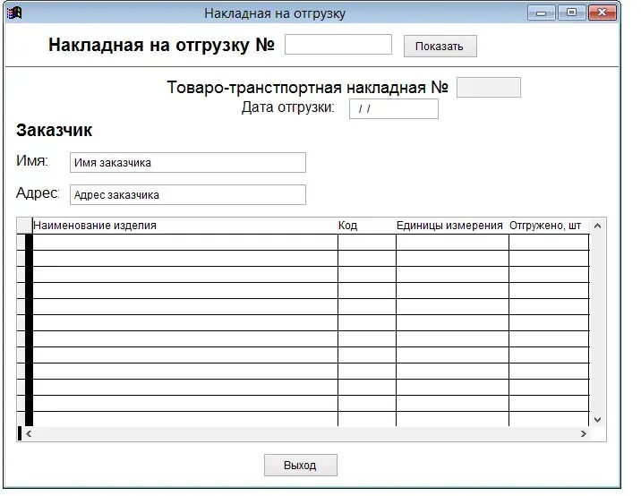Viewport: 641px width, 496px height.
Task: Close the Накладная на отгрузку window
Action: point(603,13)
